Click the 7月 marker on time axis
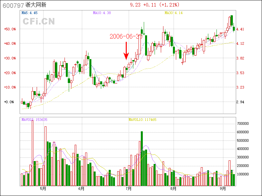This screenshot has width=262, height=196. tap(129, 189)
